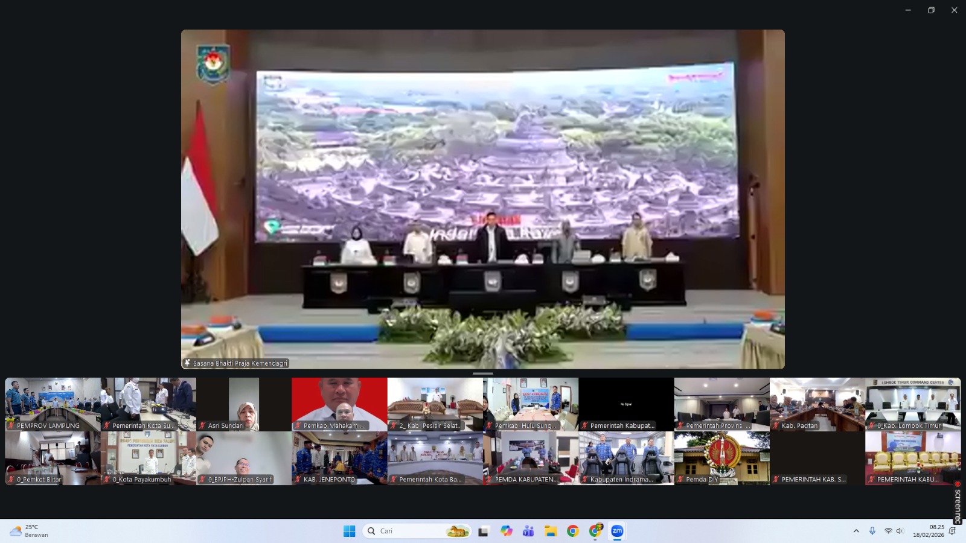The image size is (966, 543).
Task: Open the Zoom app in taskbar
Action: [x=617, y=531]
